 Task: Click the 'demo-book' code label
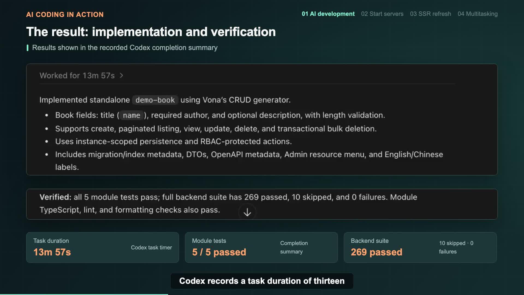[155, 100]
